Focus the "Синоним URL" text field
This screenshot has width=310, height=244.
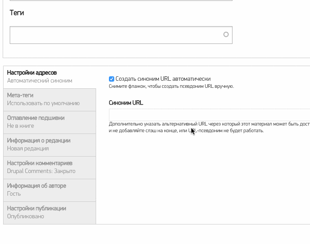[209, 114]
